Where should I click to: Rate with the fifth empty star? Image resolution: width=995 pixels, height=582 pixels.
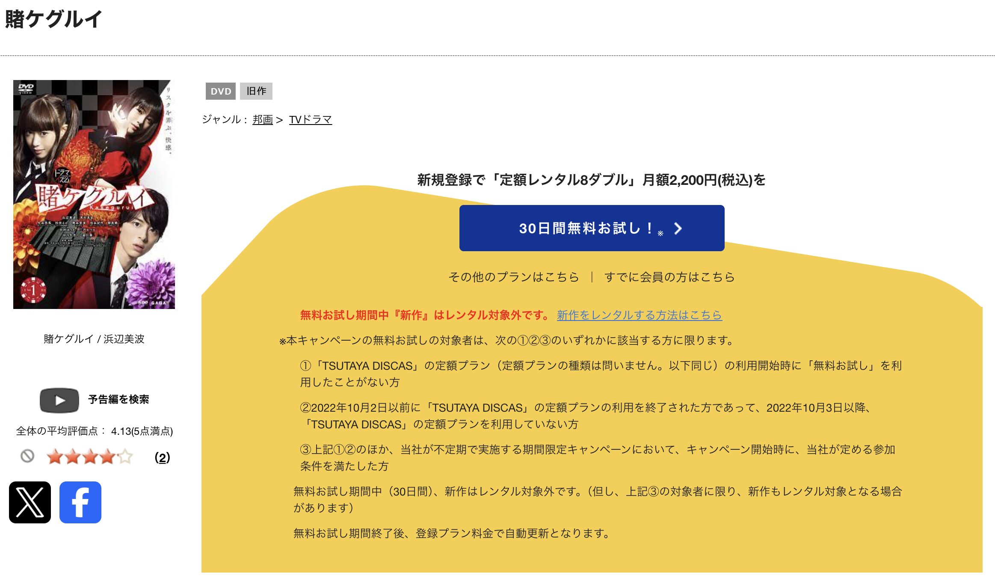pos(125,457)
